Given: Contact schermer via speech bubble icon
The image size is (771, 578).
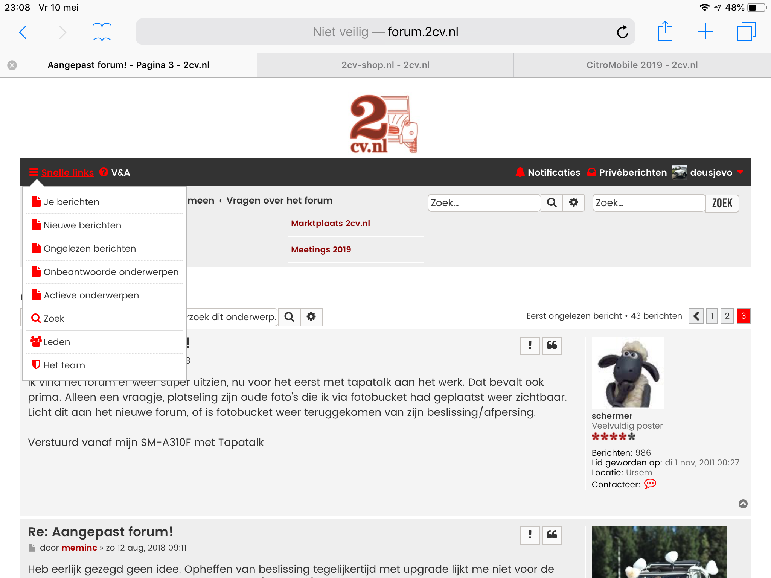Looking at the screenshot, I should pos(650,484).
